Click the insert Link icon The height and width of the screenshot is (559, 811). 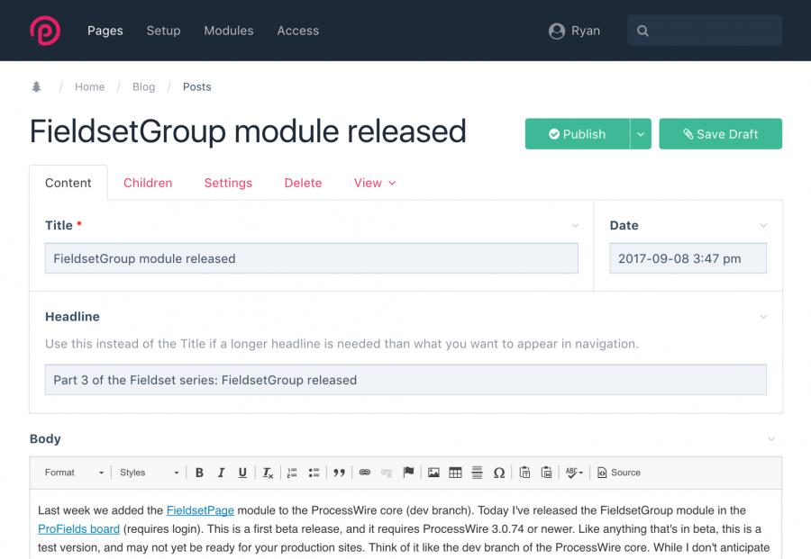tap(365, 473)
